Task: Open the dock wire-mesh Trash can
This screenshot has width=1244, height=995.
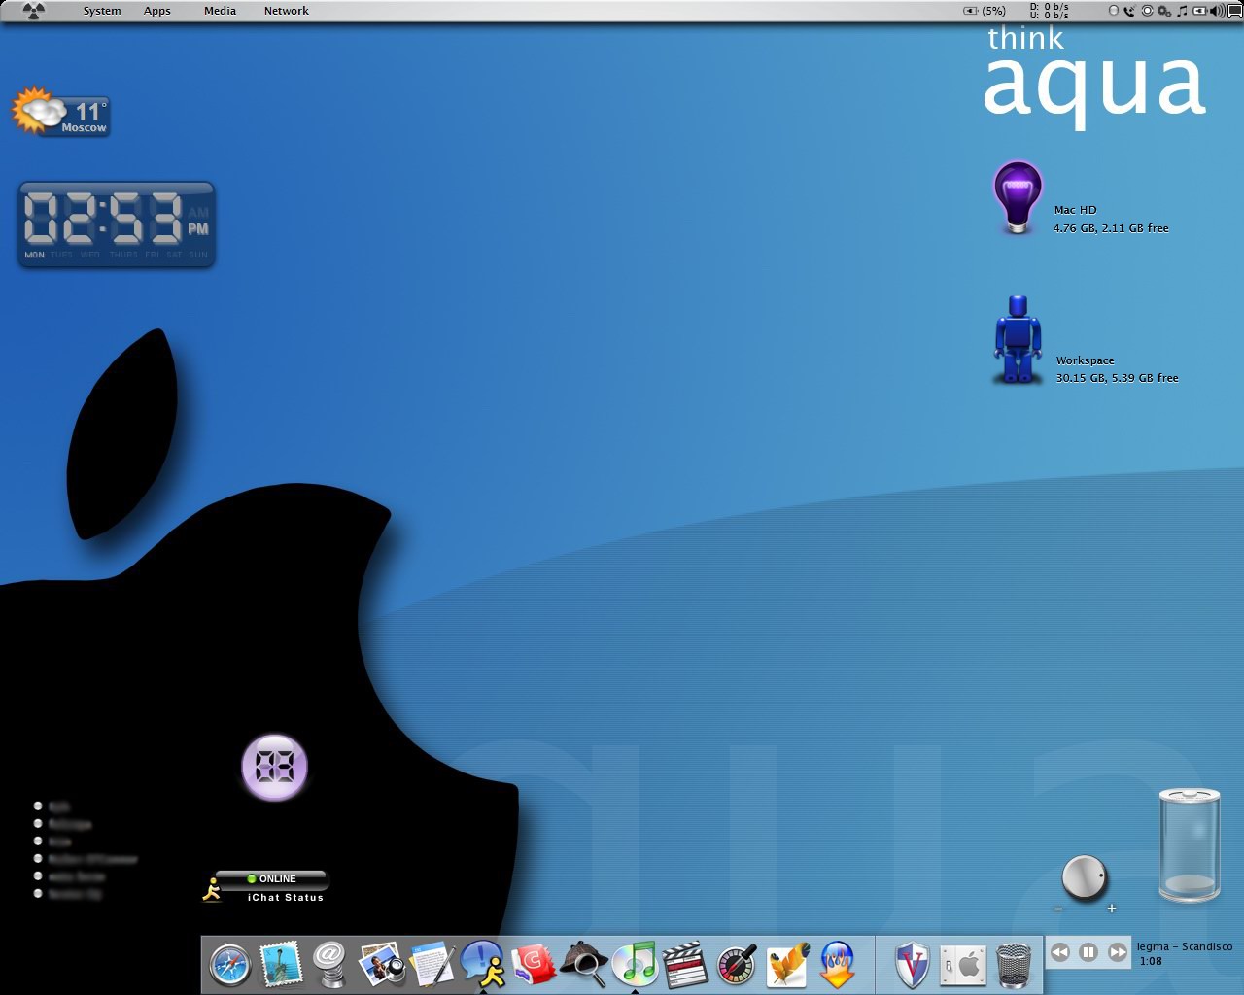Action: [1014, 965]
